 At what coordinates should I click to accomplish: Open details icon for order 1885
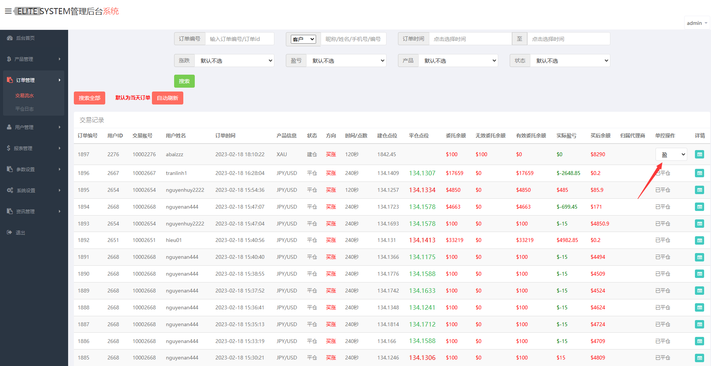pyautogui.click(x=700, y=357)
